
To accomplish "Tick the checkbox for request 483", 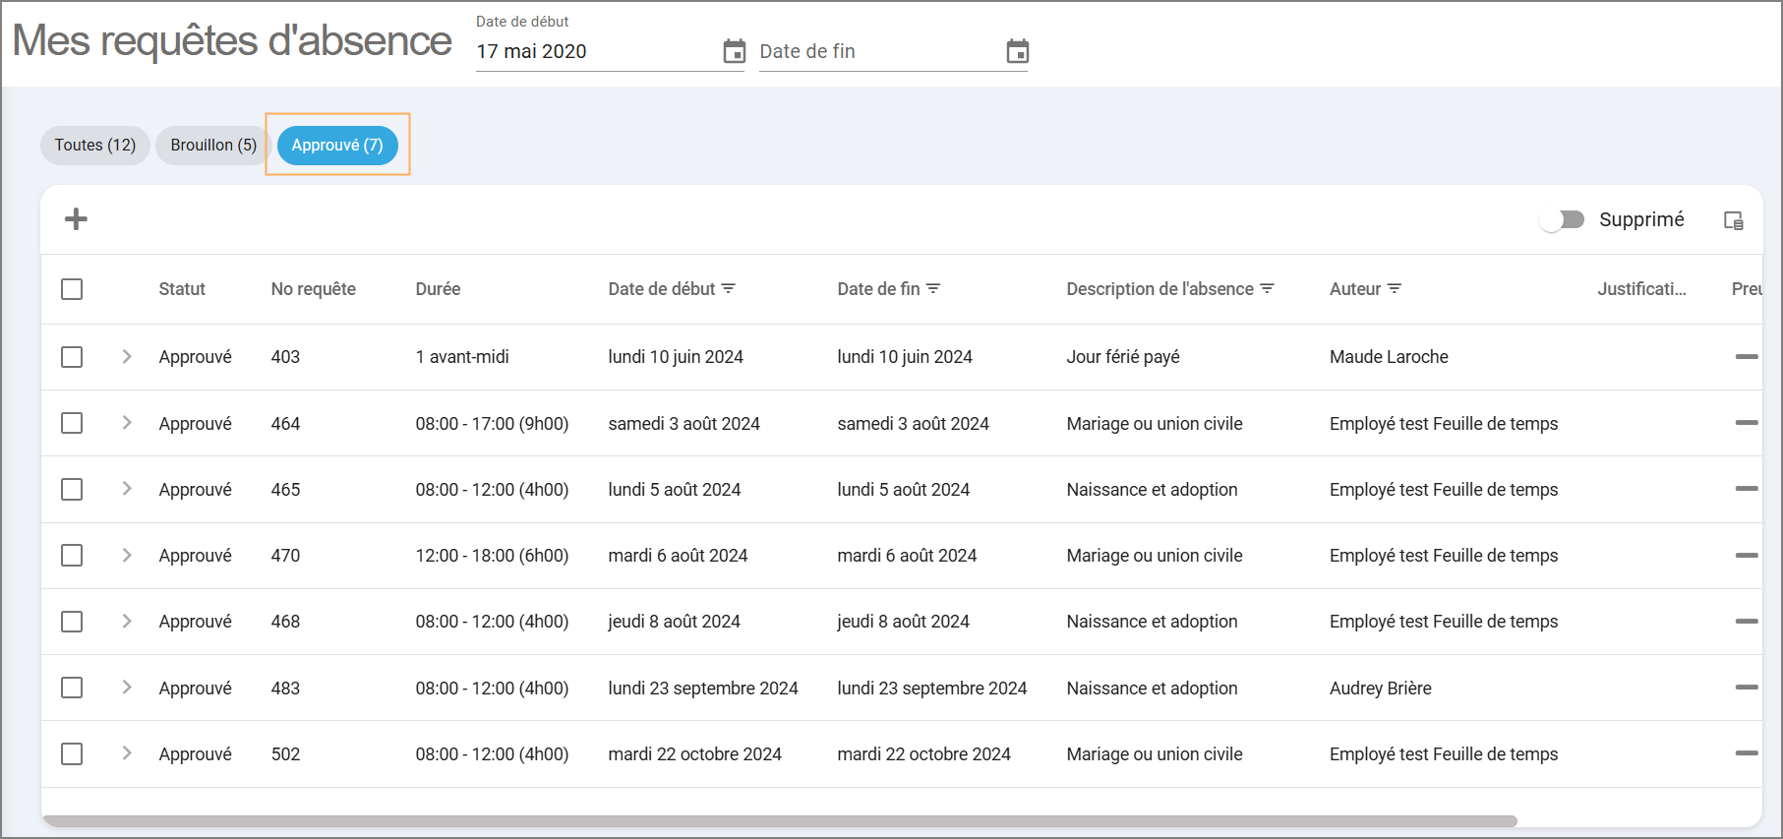I will (x=72, y=688).
